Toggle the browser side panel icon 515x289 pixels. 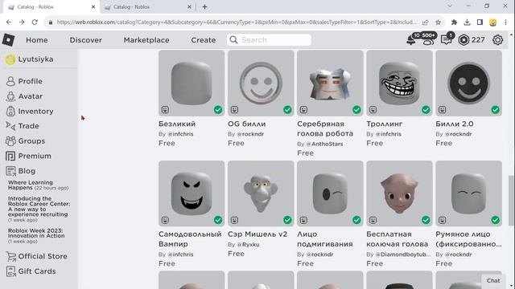point(480,22)
